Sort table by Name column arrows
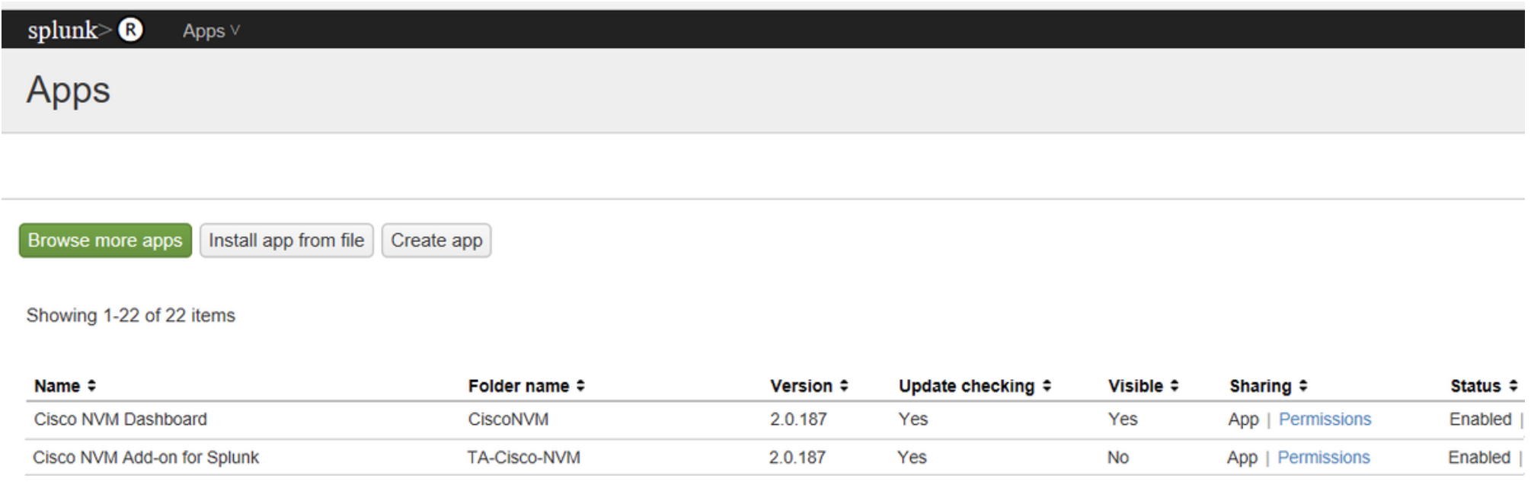The width and height of the screenshot is (1531, 501). (x=91, y=386)
